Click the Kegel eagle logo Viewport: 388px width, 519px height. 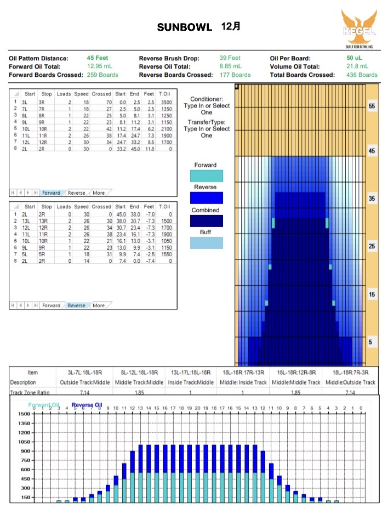pyautogui.click(x=359, y=29)
